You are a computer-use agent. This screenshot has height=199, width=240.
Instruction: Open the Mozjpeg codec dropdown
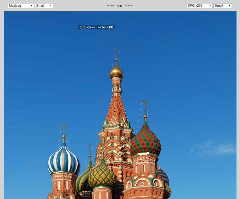click(21, 6)
